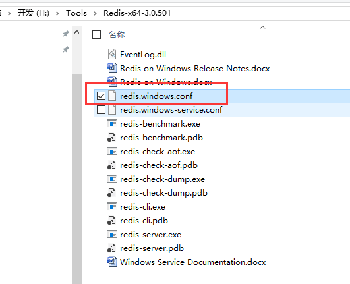Select the redis-check-aof.pdb file name

159,165
